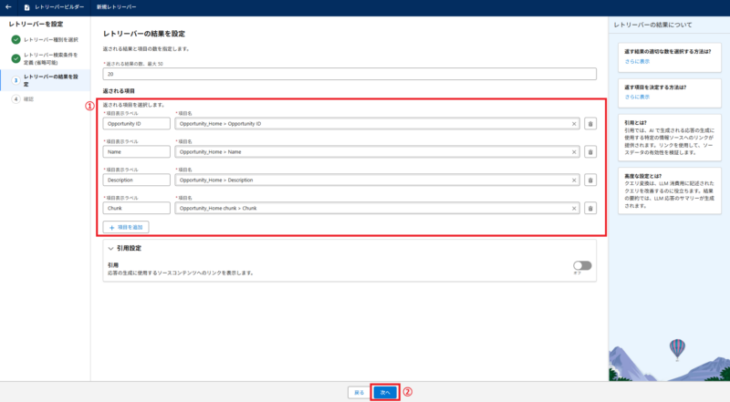This screenshot has width=730, height=402.
Task: Delete the Name field row
Action: pyautogui.click(x=589, y=152)
